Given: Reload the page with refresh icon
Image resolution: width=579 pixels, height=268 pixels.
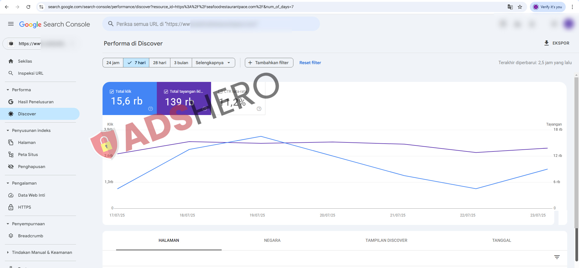Looking at the screenshot, I should coord(28,7).
